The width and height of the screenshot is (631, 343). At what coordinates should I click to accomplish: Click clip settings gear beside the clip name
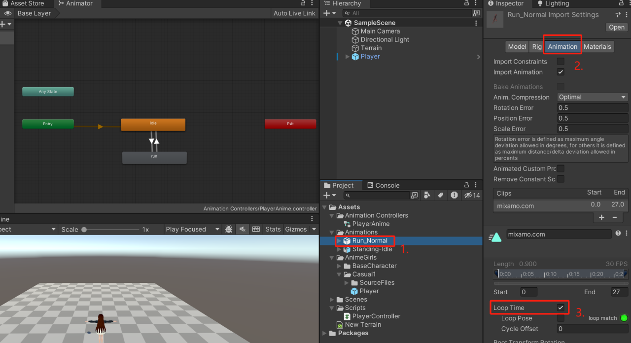(x=626, y=234)
